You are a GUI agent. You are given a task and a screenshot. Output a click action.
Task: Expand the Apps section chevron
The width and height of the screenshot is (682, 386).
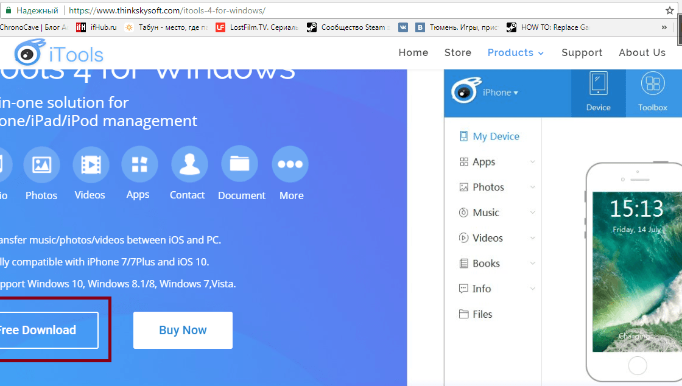click(x=532, y=162)
